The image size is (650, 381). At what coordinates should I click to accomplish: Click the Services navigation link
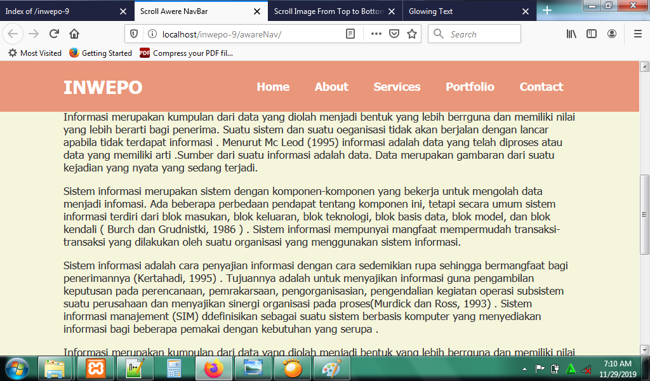[397, 87]
